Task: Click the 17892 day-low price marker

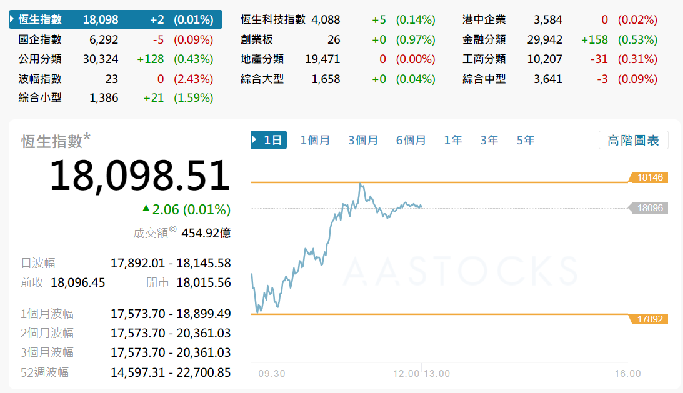Action: point(649,319)
